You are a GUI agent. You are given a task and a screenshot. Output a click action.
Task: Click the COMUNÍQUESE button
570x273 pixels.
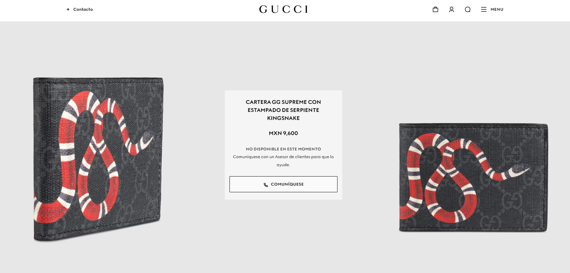283,184
